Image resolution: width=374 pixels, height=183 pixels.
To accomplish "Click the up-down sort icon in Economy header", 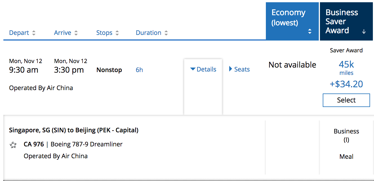I will (x=310, y=32).
